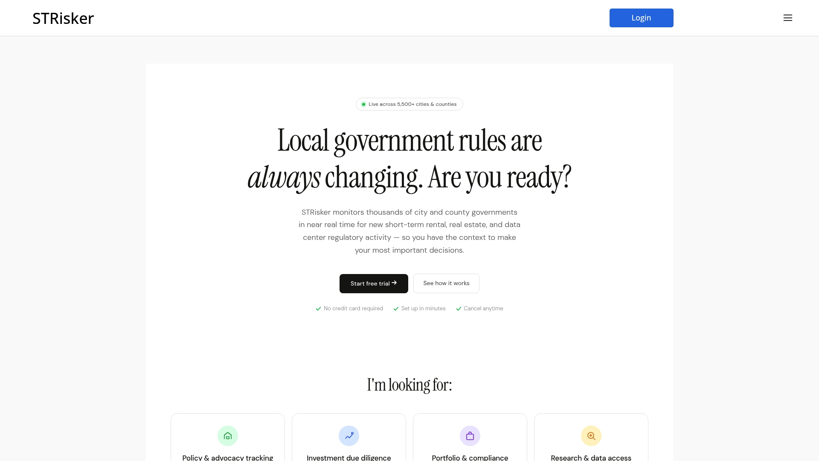Select the Policy & advocacy tracking label
819x461 pixels.
[228, 457]
